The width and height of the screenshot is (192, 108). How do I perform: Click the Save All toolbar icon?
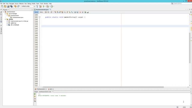click(11, 6)
